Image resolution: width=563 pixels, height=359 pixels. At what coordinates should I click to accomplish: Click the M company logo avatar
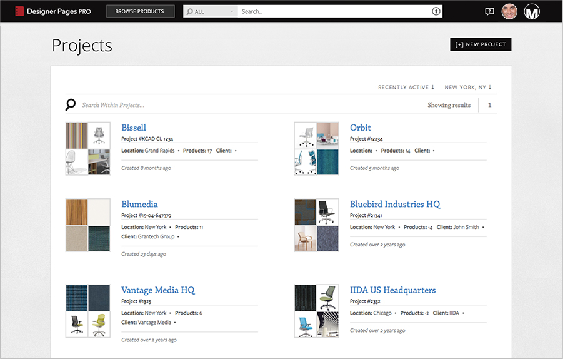(532, 11)
